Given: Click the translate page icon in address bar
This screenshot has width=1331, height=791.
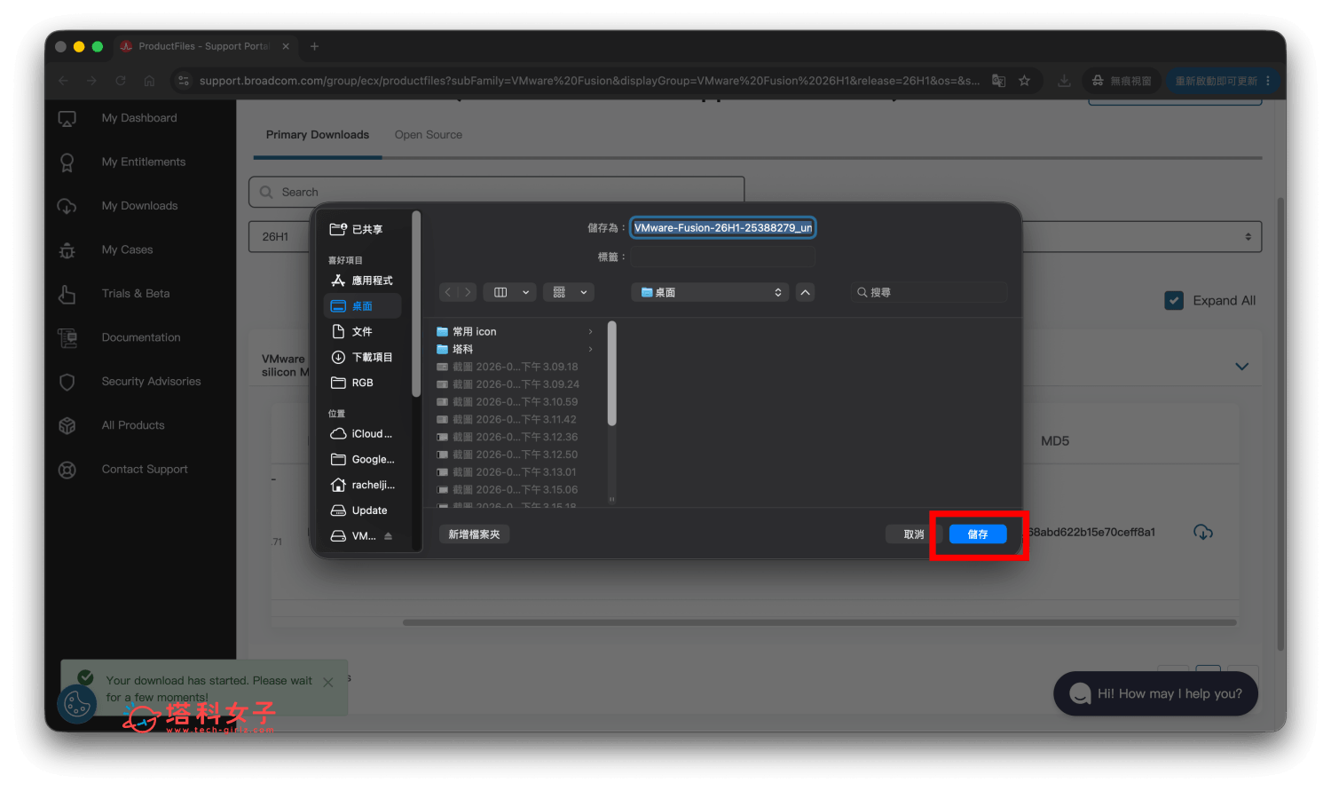Looking at the screenshot, I should coord(998,81).
